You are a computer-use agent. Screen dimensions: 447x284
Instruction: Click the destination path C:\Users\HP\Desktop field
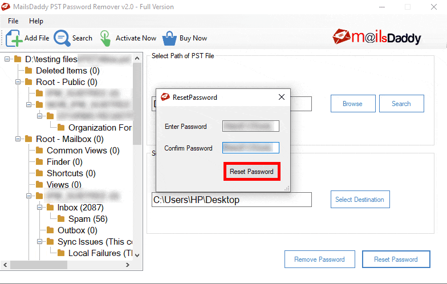coord(231,200)
